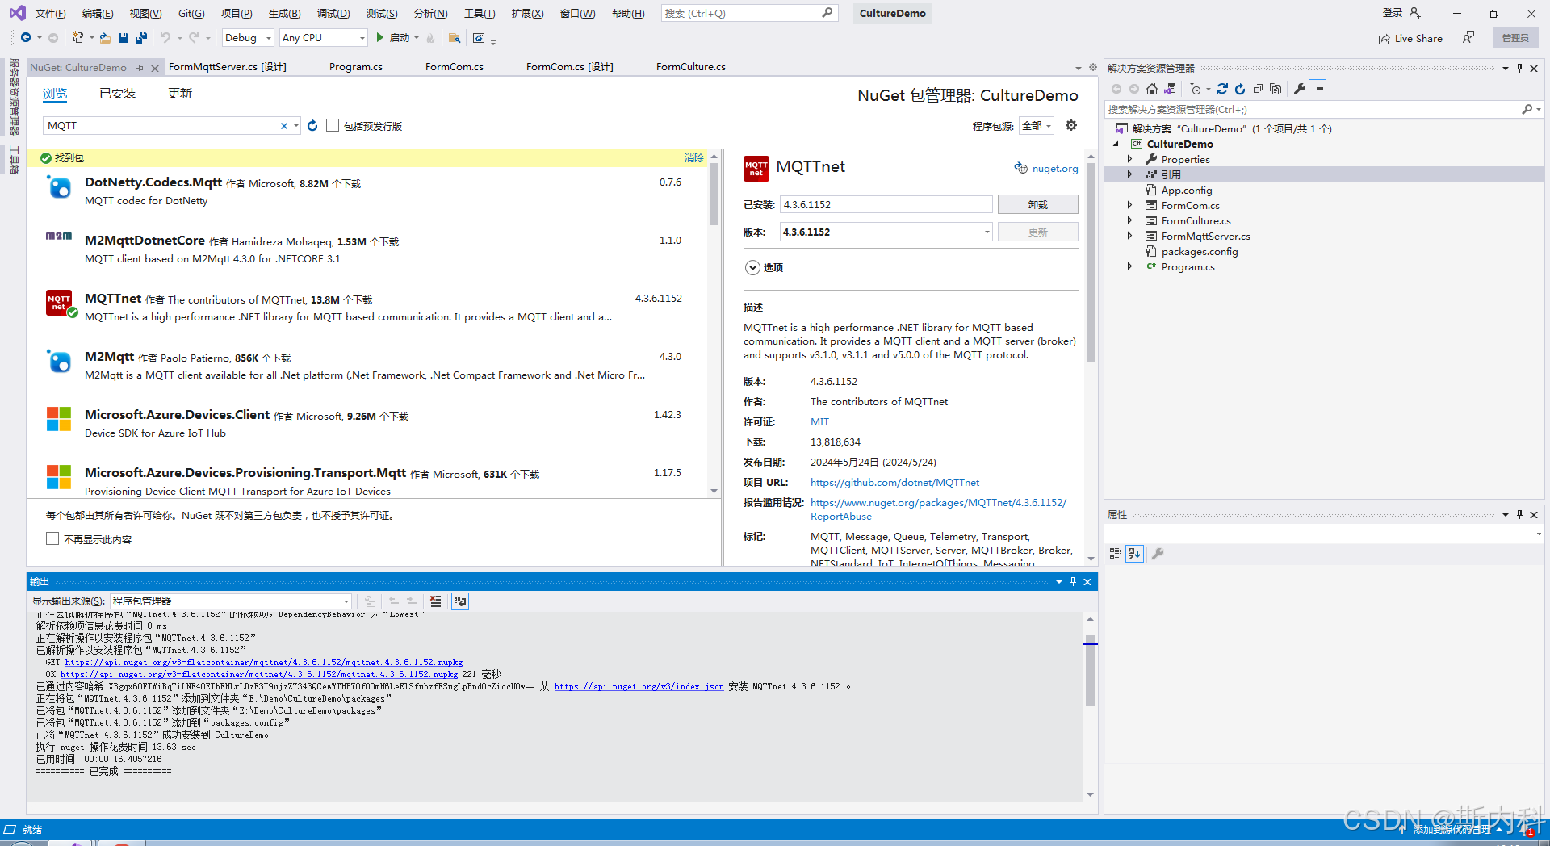1550x846 pixels.
Task: Toggle Preview Selected Items icon
Action: pos(1317,89)
